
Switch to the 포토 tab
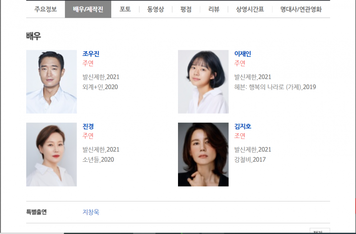tap(125, 9)
